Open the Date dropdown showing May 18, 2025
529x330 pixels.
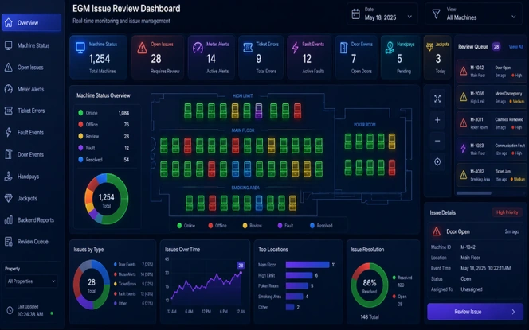point(382,14)
